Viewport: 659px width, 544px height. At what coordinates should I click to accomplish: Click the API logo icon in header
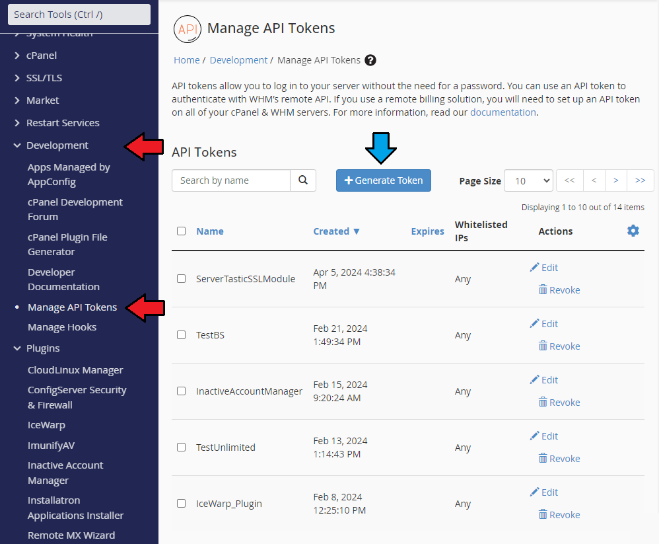(188, 29)
